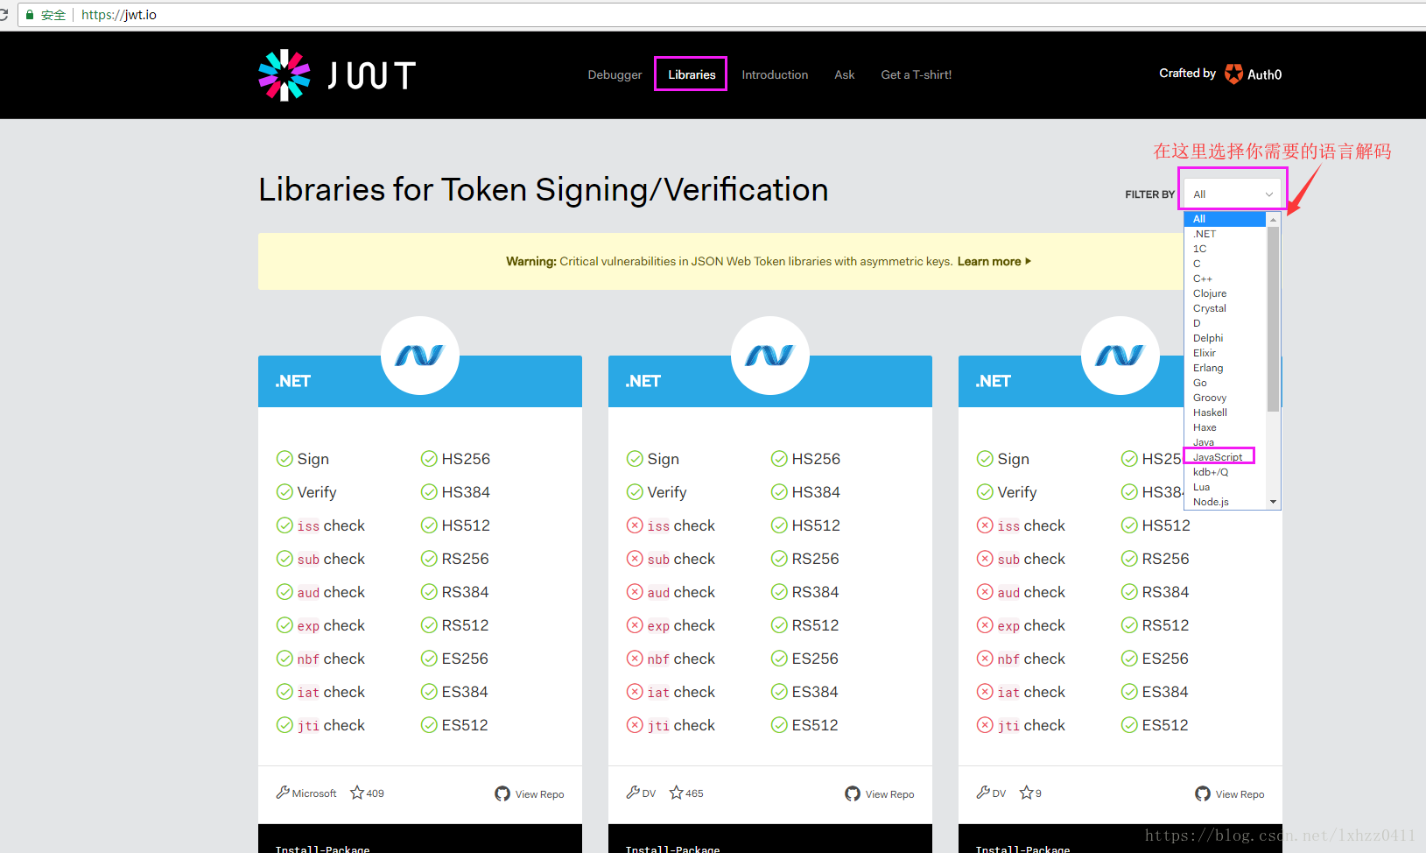Click green check icon for Sign in first card
This screenshot has width=1426, height=853.
(x=284, y=459)
